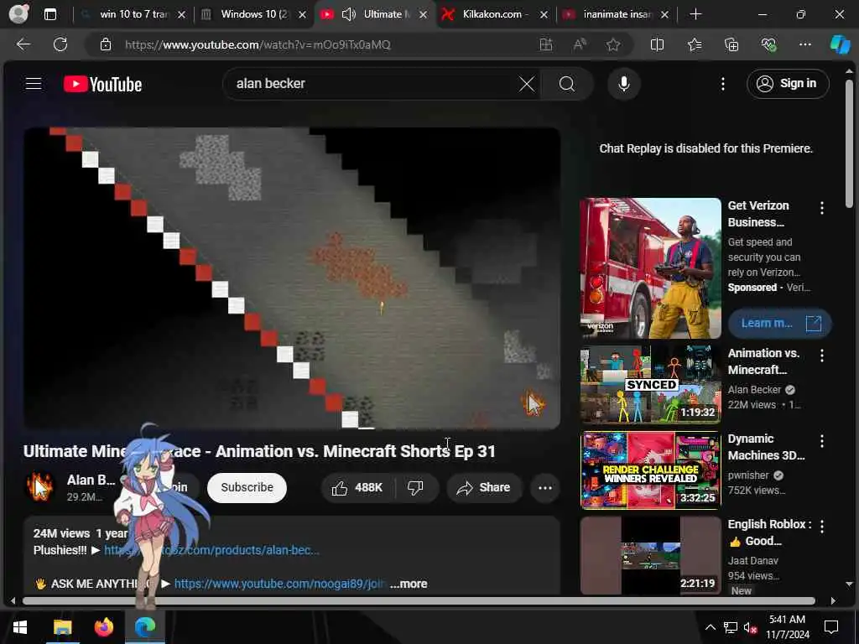Open the app-available icon in address bar
The height and width of the screenshot is (644, 859).
click(545, 44)
